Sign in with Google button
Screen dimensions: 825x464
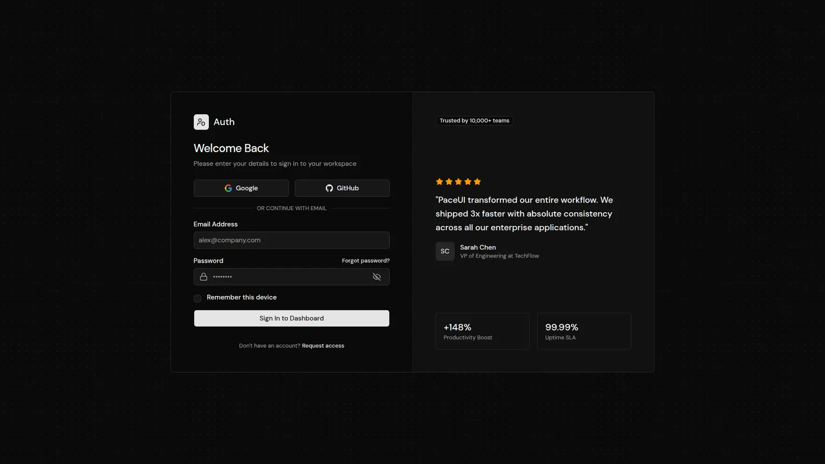[241, 188]
